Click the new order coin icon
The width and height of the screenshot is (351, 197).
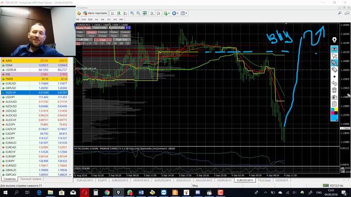tap(79, 13)
